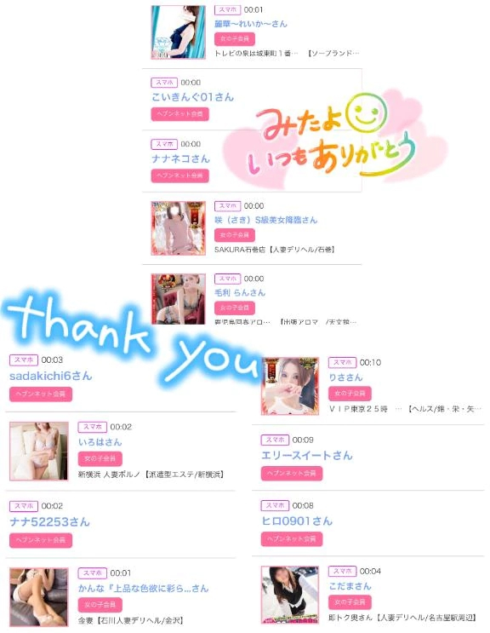Open いろはさん profile thumbnail
The image size is (490, 633).
click(x=38, y=451)
